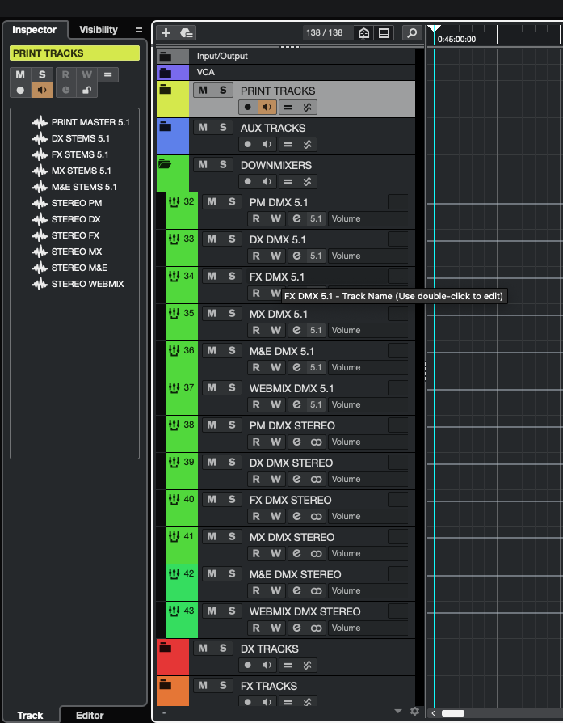Image resolution: width=563 pixels, height=723 pixels.
Task: Enable Read automation on M&E DMX 5.1
Action: 256,367
